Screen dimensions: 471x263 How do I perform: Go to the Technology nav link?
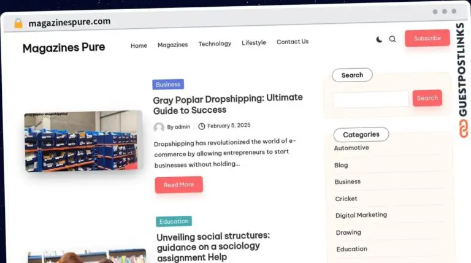click(x=215, y=44)
